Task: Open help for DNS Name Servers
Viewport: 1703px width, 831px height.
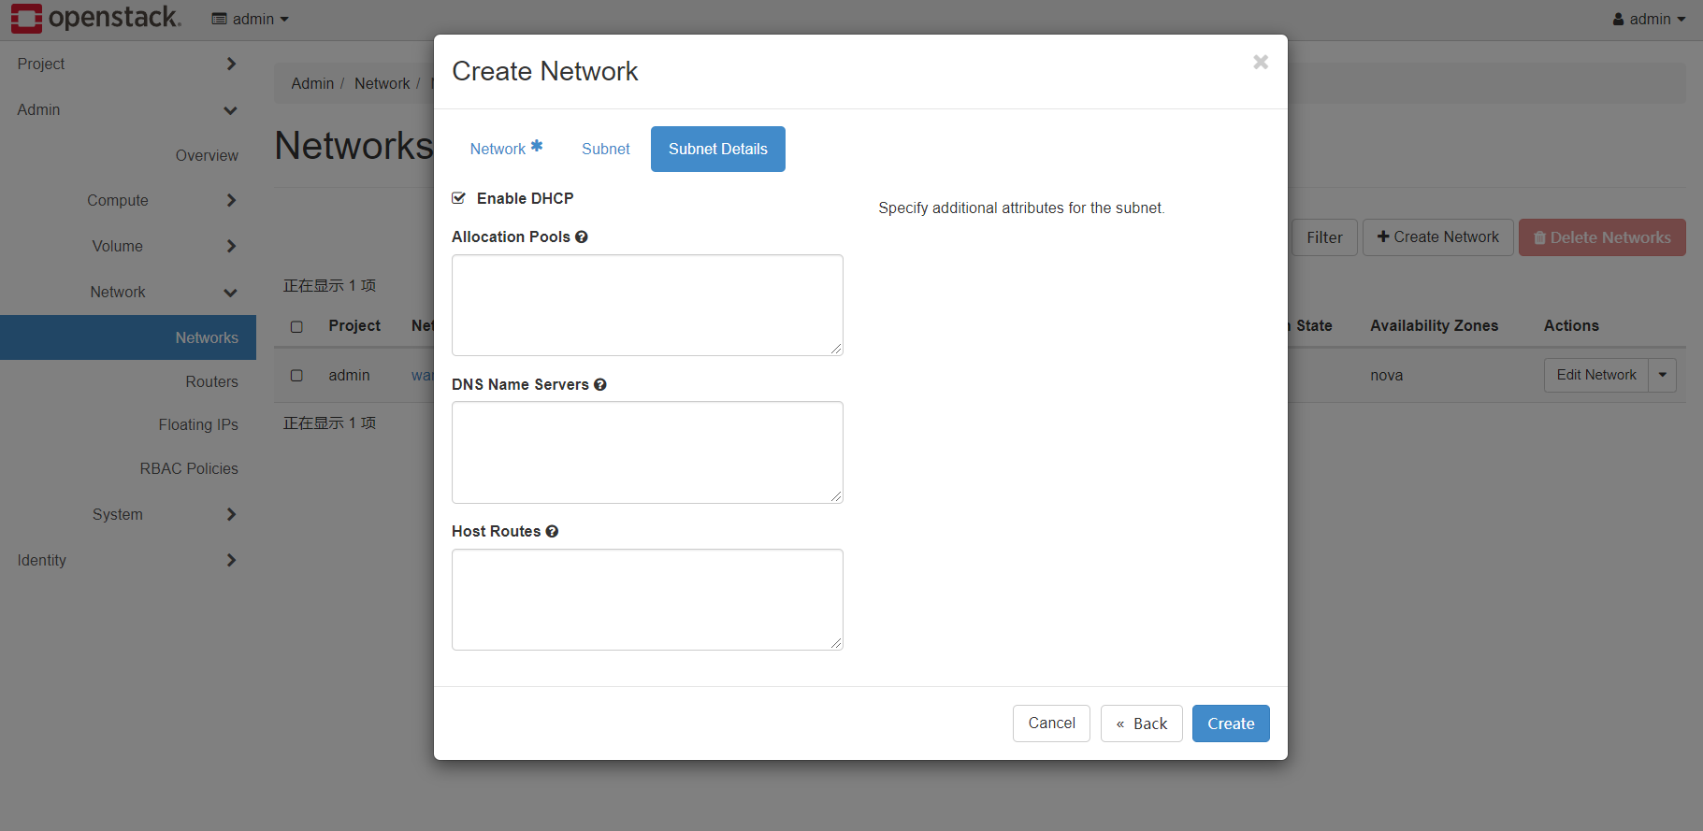Action: click(600, 384)
